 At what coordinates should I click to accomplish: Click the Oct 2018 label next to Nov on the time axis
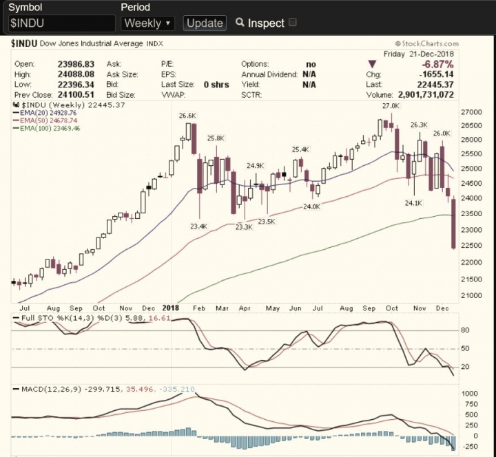click(392, 308)
